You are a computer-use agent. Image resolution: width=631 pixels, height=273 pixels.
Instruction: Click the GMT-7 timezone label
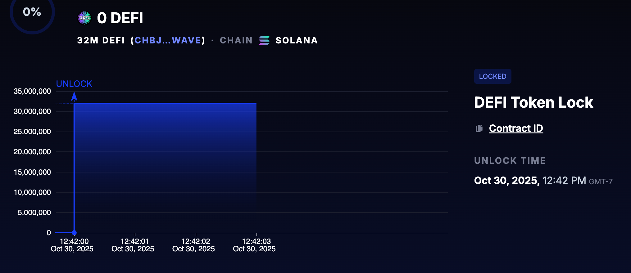pyautogui.click(x=601, y=182)
